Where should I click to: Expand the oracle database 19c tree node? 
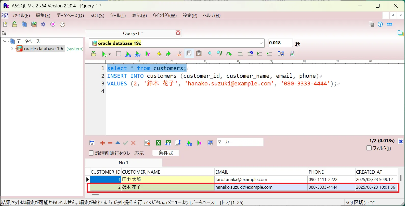pyautogui.click(x=12, y=48)
